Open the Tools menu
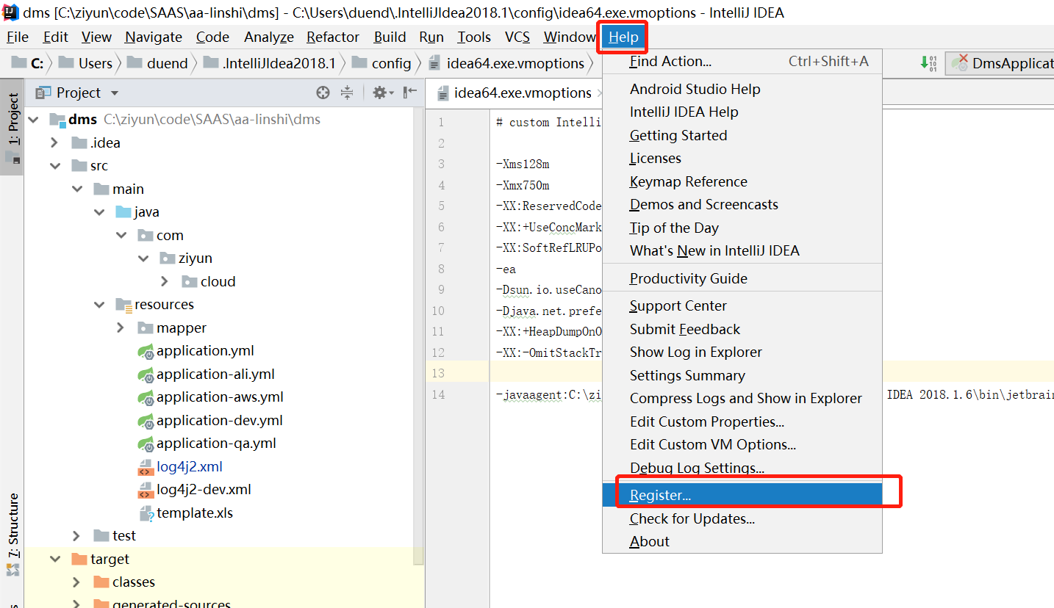The image size is (1054, 608). [474, 37]
